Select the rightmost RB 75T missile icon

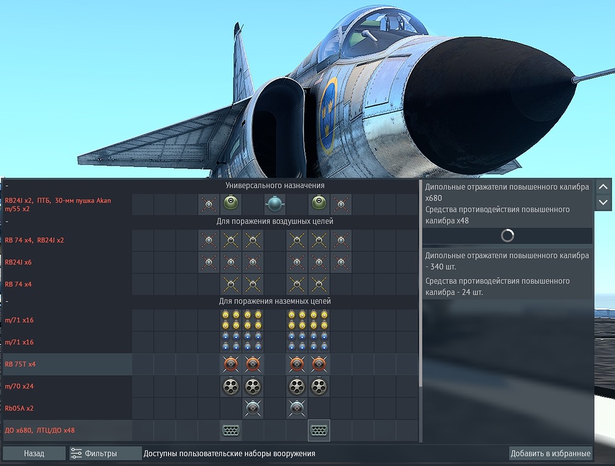coord(319,364)
